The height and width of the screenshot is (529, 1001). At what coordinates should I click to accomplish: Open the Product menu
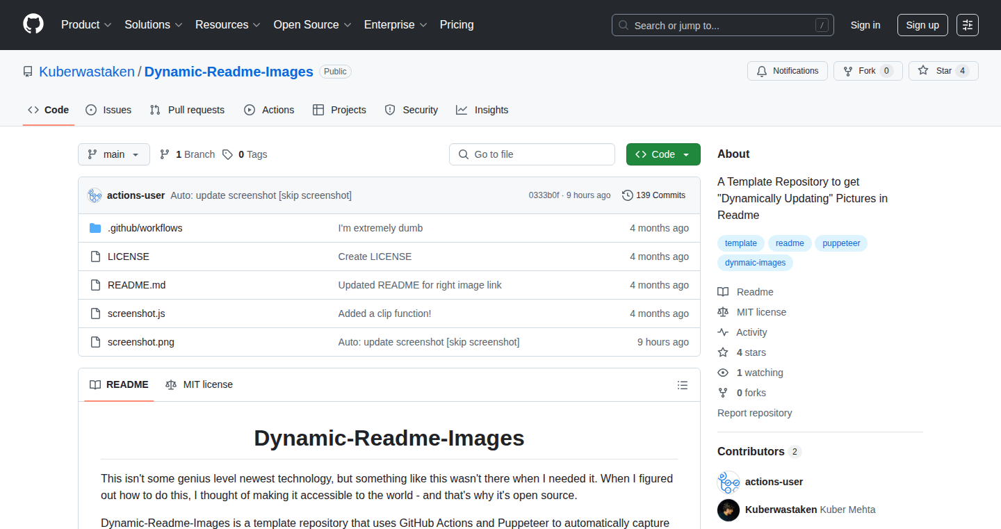[x=86, y=25]
